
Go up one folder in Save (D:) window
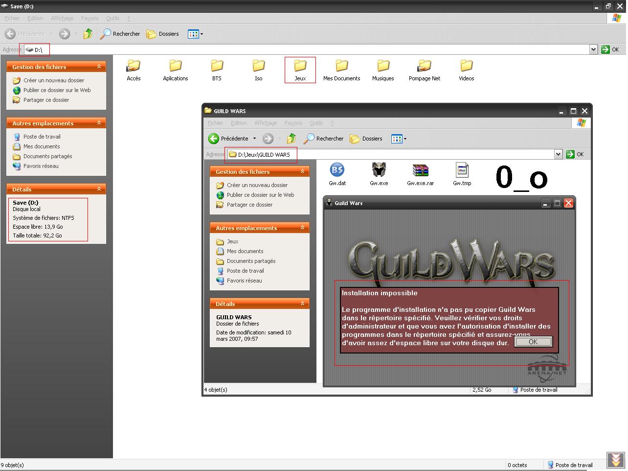point(88,34)
